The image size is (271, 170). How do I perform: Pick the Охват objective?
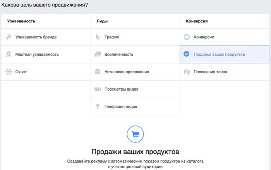click(46, 72)
